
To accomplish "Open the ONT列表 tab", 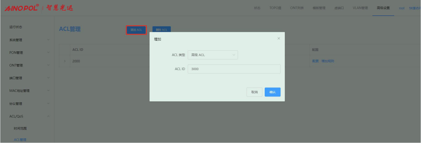I will point(297,8).
